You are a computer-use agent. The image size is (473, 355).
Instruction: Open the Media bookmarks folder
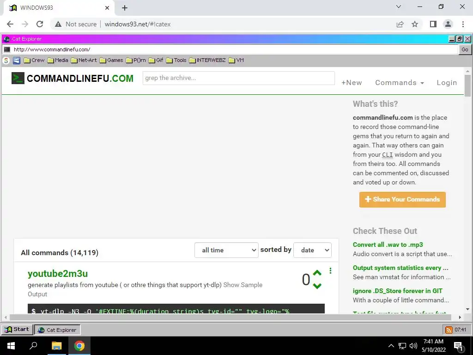(x=58, y=61)
